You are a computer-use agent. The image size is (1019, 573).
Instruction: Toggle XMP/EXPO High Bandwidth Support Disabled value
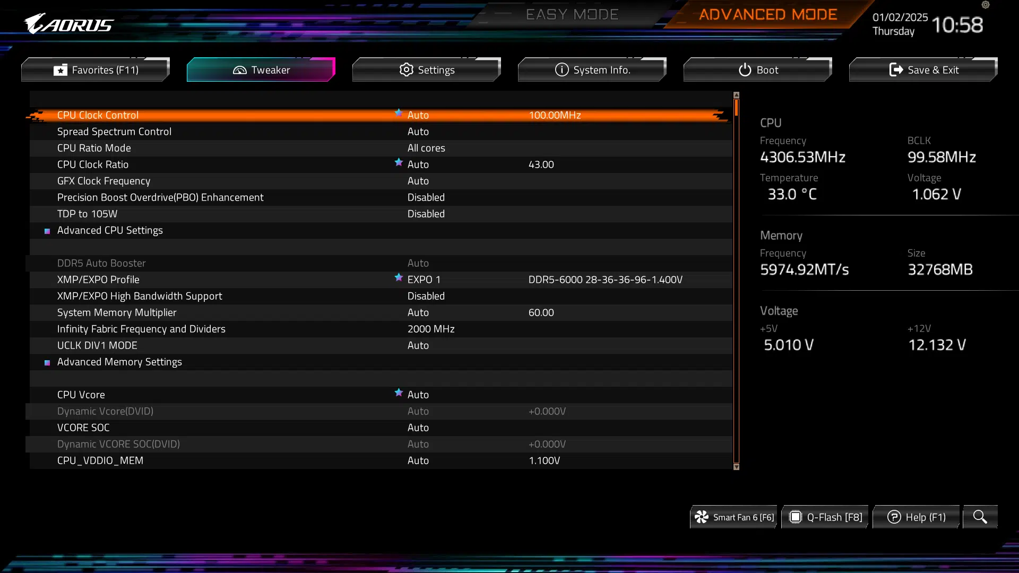(426, 296)
